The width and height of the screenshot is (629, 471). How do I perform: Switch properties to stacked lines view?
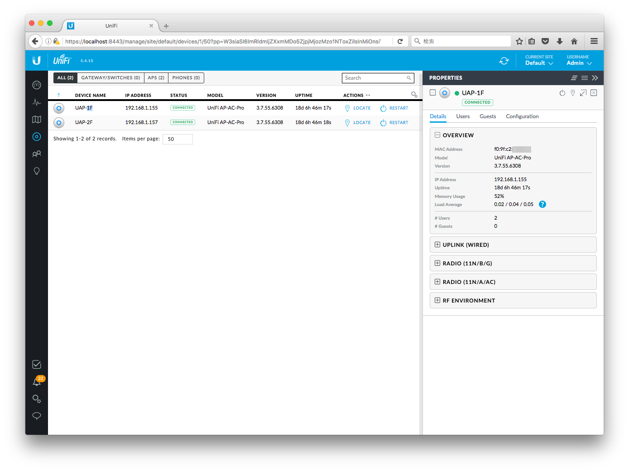coord(585,78)
